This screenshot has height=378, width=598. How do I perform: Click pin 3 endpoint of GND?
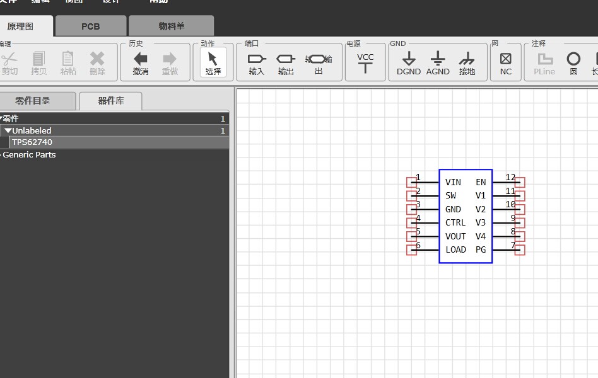[x=411, y=209]
